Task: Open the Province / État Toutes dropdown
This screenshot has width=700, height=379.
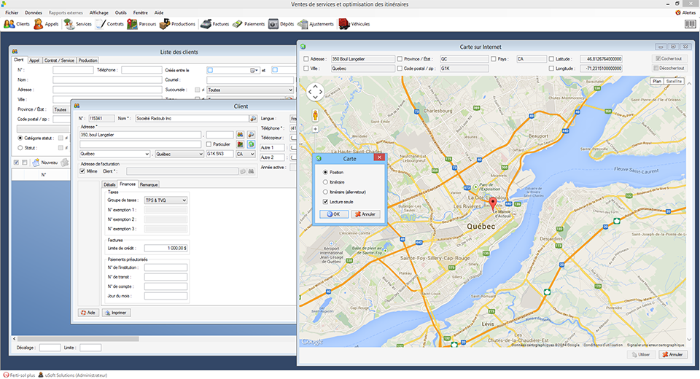Action: coord(61,109)
